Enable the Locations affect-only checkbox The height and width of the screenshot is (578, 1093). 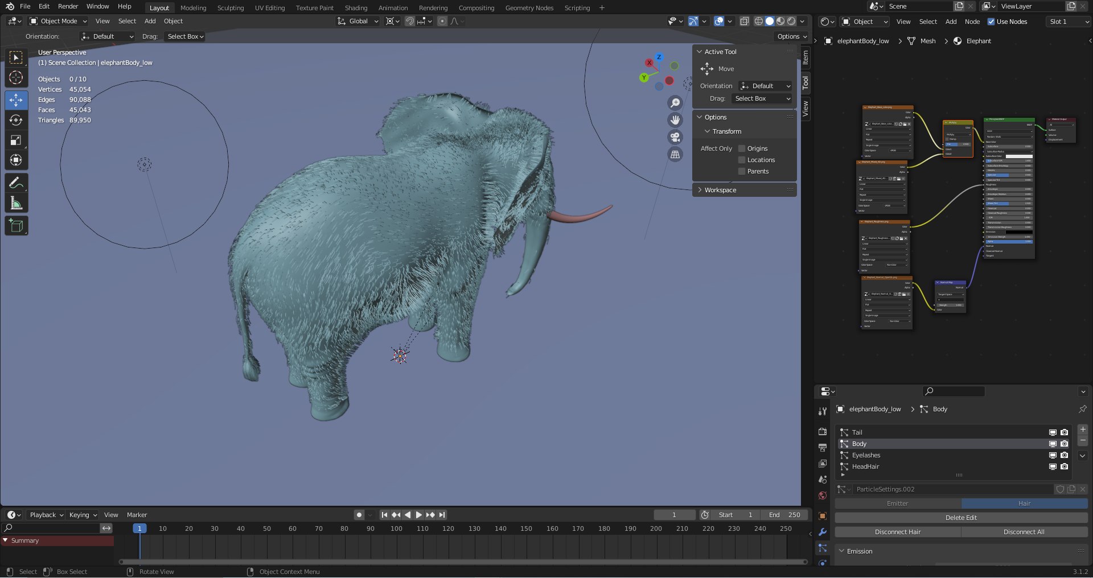click(x=742, y=160)
